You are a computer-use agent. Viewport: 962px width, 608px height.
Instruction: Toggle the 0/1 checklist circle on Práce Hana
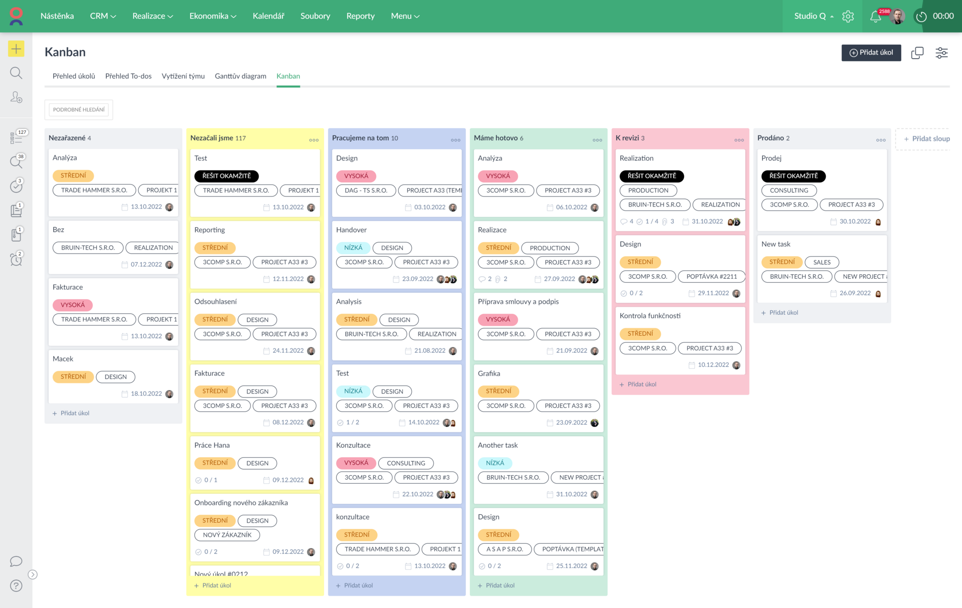[198, 480]
